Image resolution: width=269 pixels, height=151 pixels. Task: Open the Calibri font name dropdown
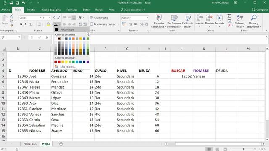point(41,18)
